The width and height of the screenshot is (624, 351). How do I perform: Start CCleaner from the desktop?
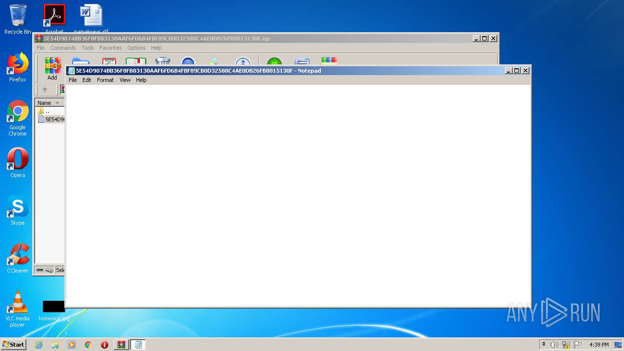(x=18, y=258)
